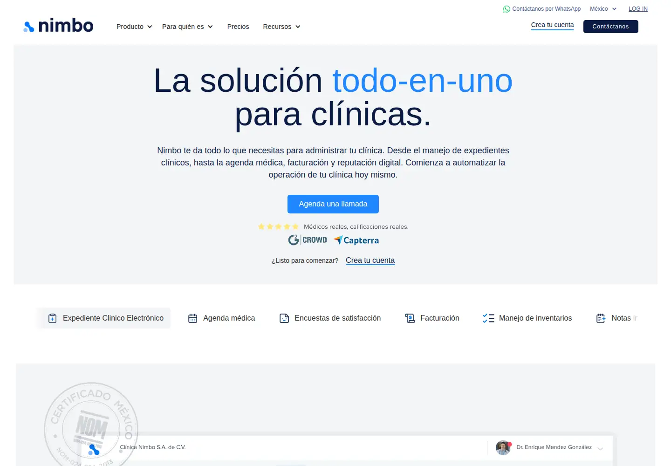Image resolution: width=671 pixels, height=466 pixels.
Task: Click the Agenda una llamada button
Action: coord(333,204)
